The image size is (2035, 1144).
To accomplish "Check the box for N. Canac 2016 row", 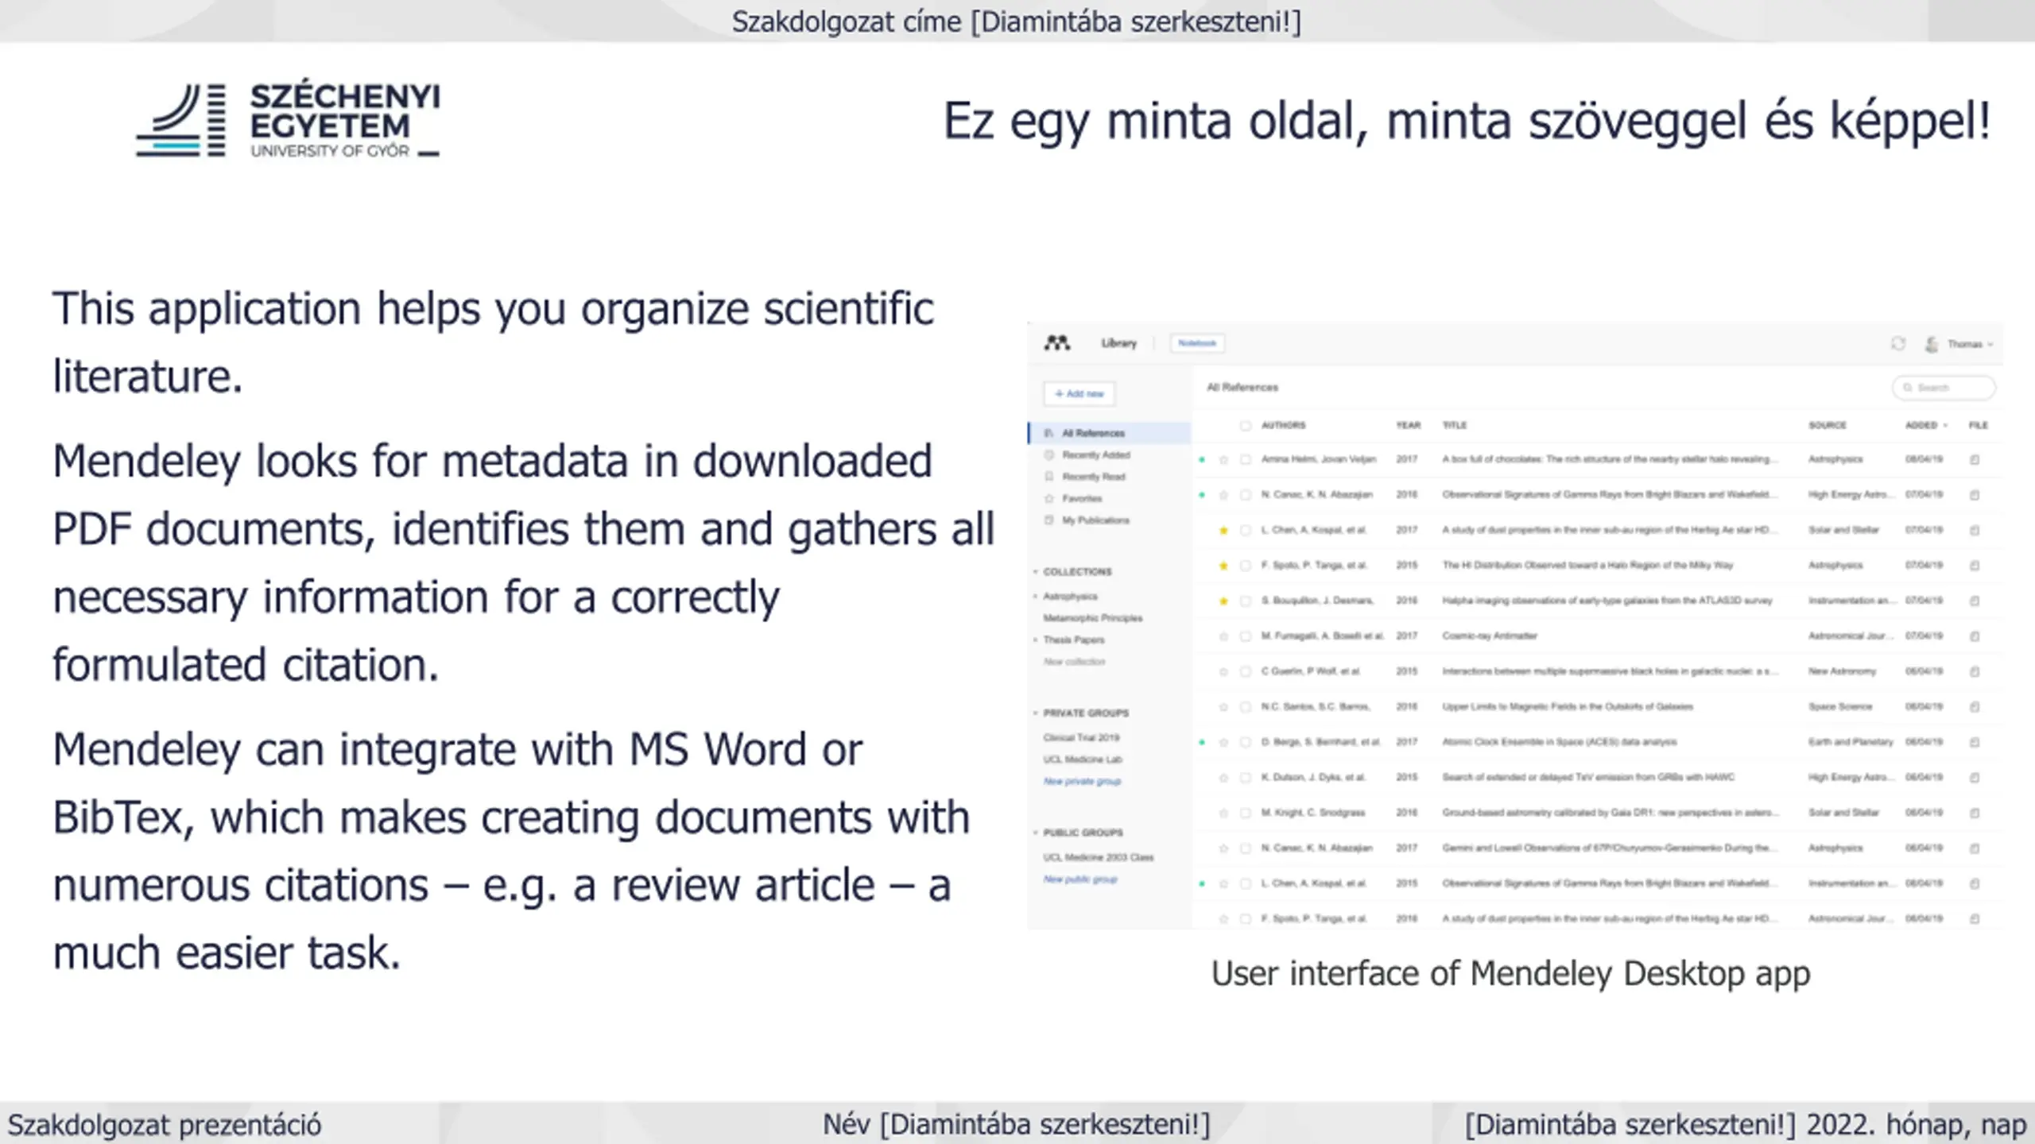I will pos(1246,495).
